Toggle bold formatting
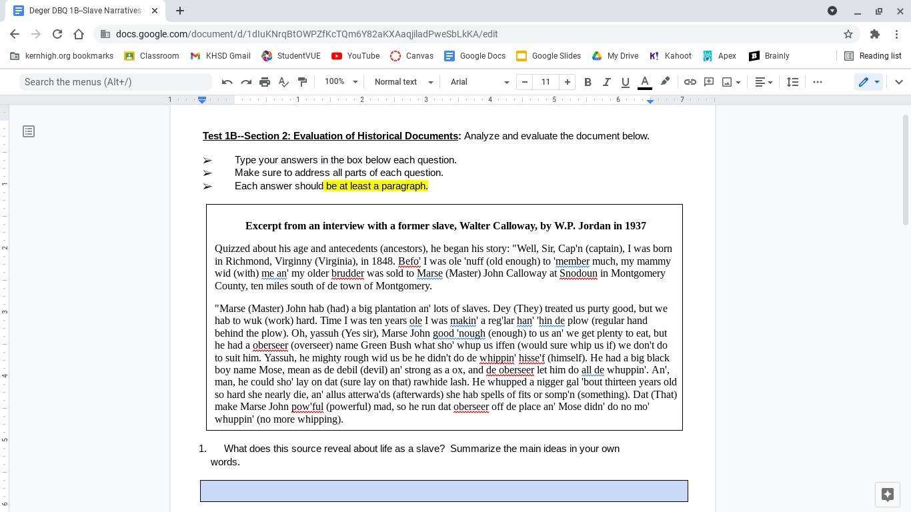Viewport: 911px width, 512px height. [x=588, y=82]
